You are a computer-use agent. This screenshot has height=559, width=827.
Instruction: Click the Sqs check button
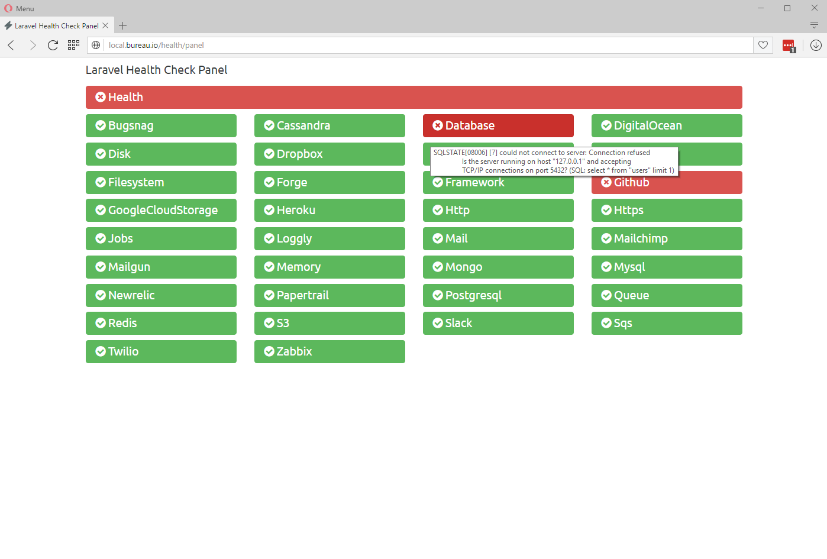click(667, 323)
